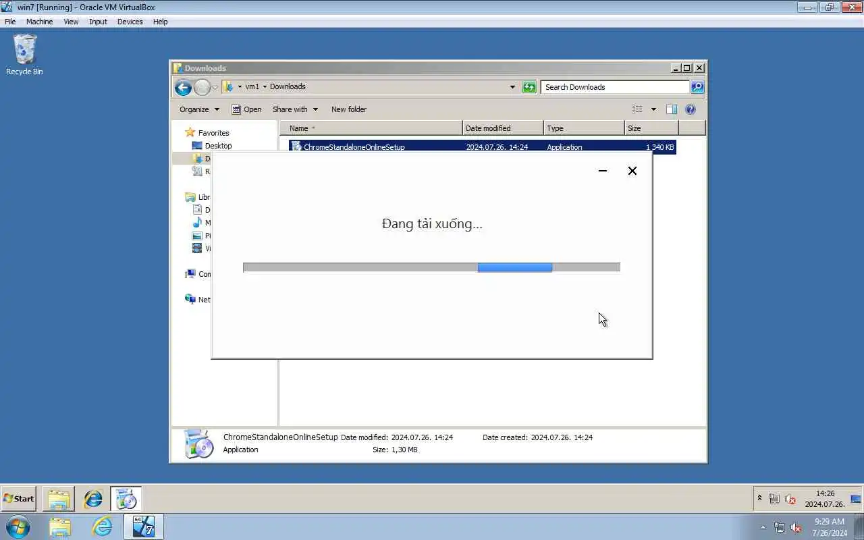Screen dimensions: 864x540
Task: Click the VirtualBox win7 host taskbar icon
Action: [143, 526]
